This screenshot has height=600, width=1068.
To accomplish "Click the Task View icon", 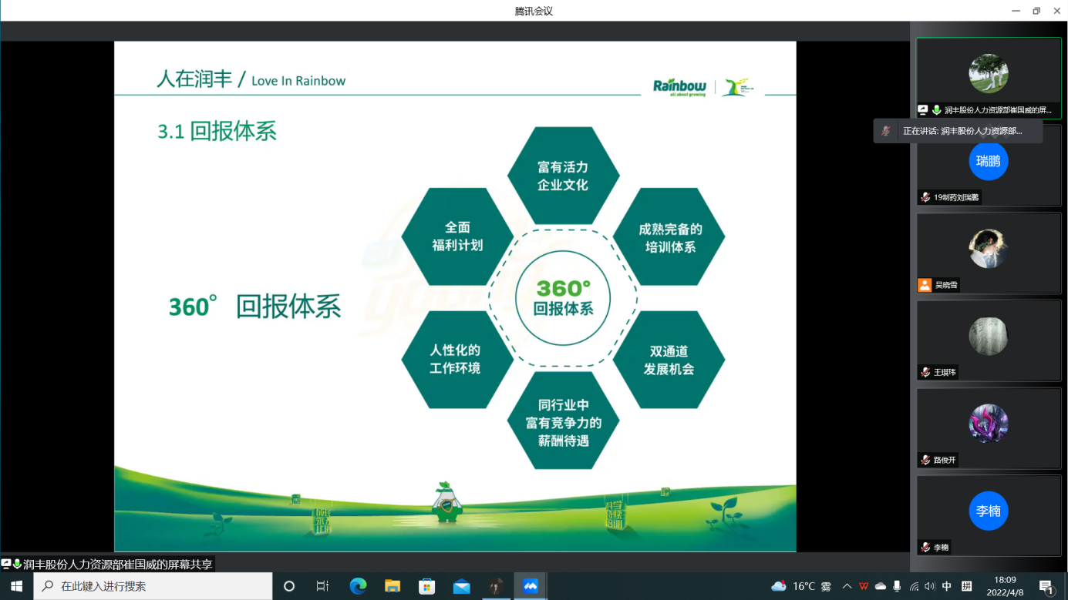I will click(323, 586).
